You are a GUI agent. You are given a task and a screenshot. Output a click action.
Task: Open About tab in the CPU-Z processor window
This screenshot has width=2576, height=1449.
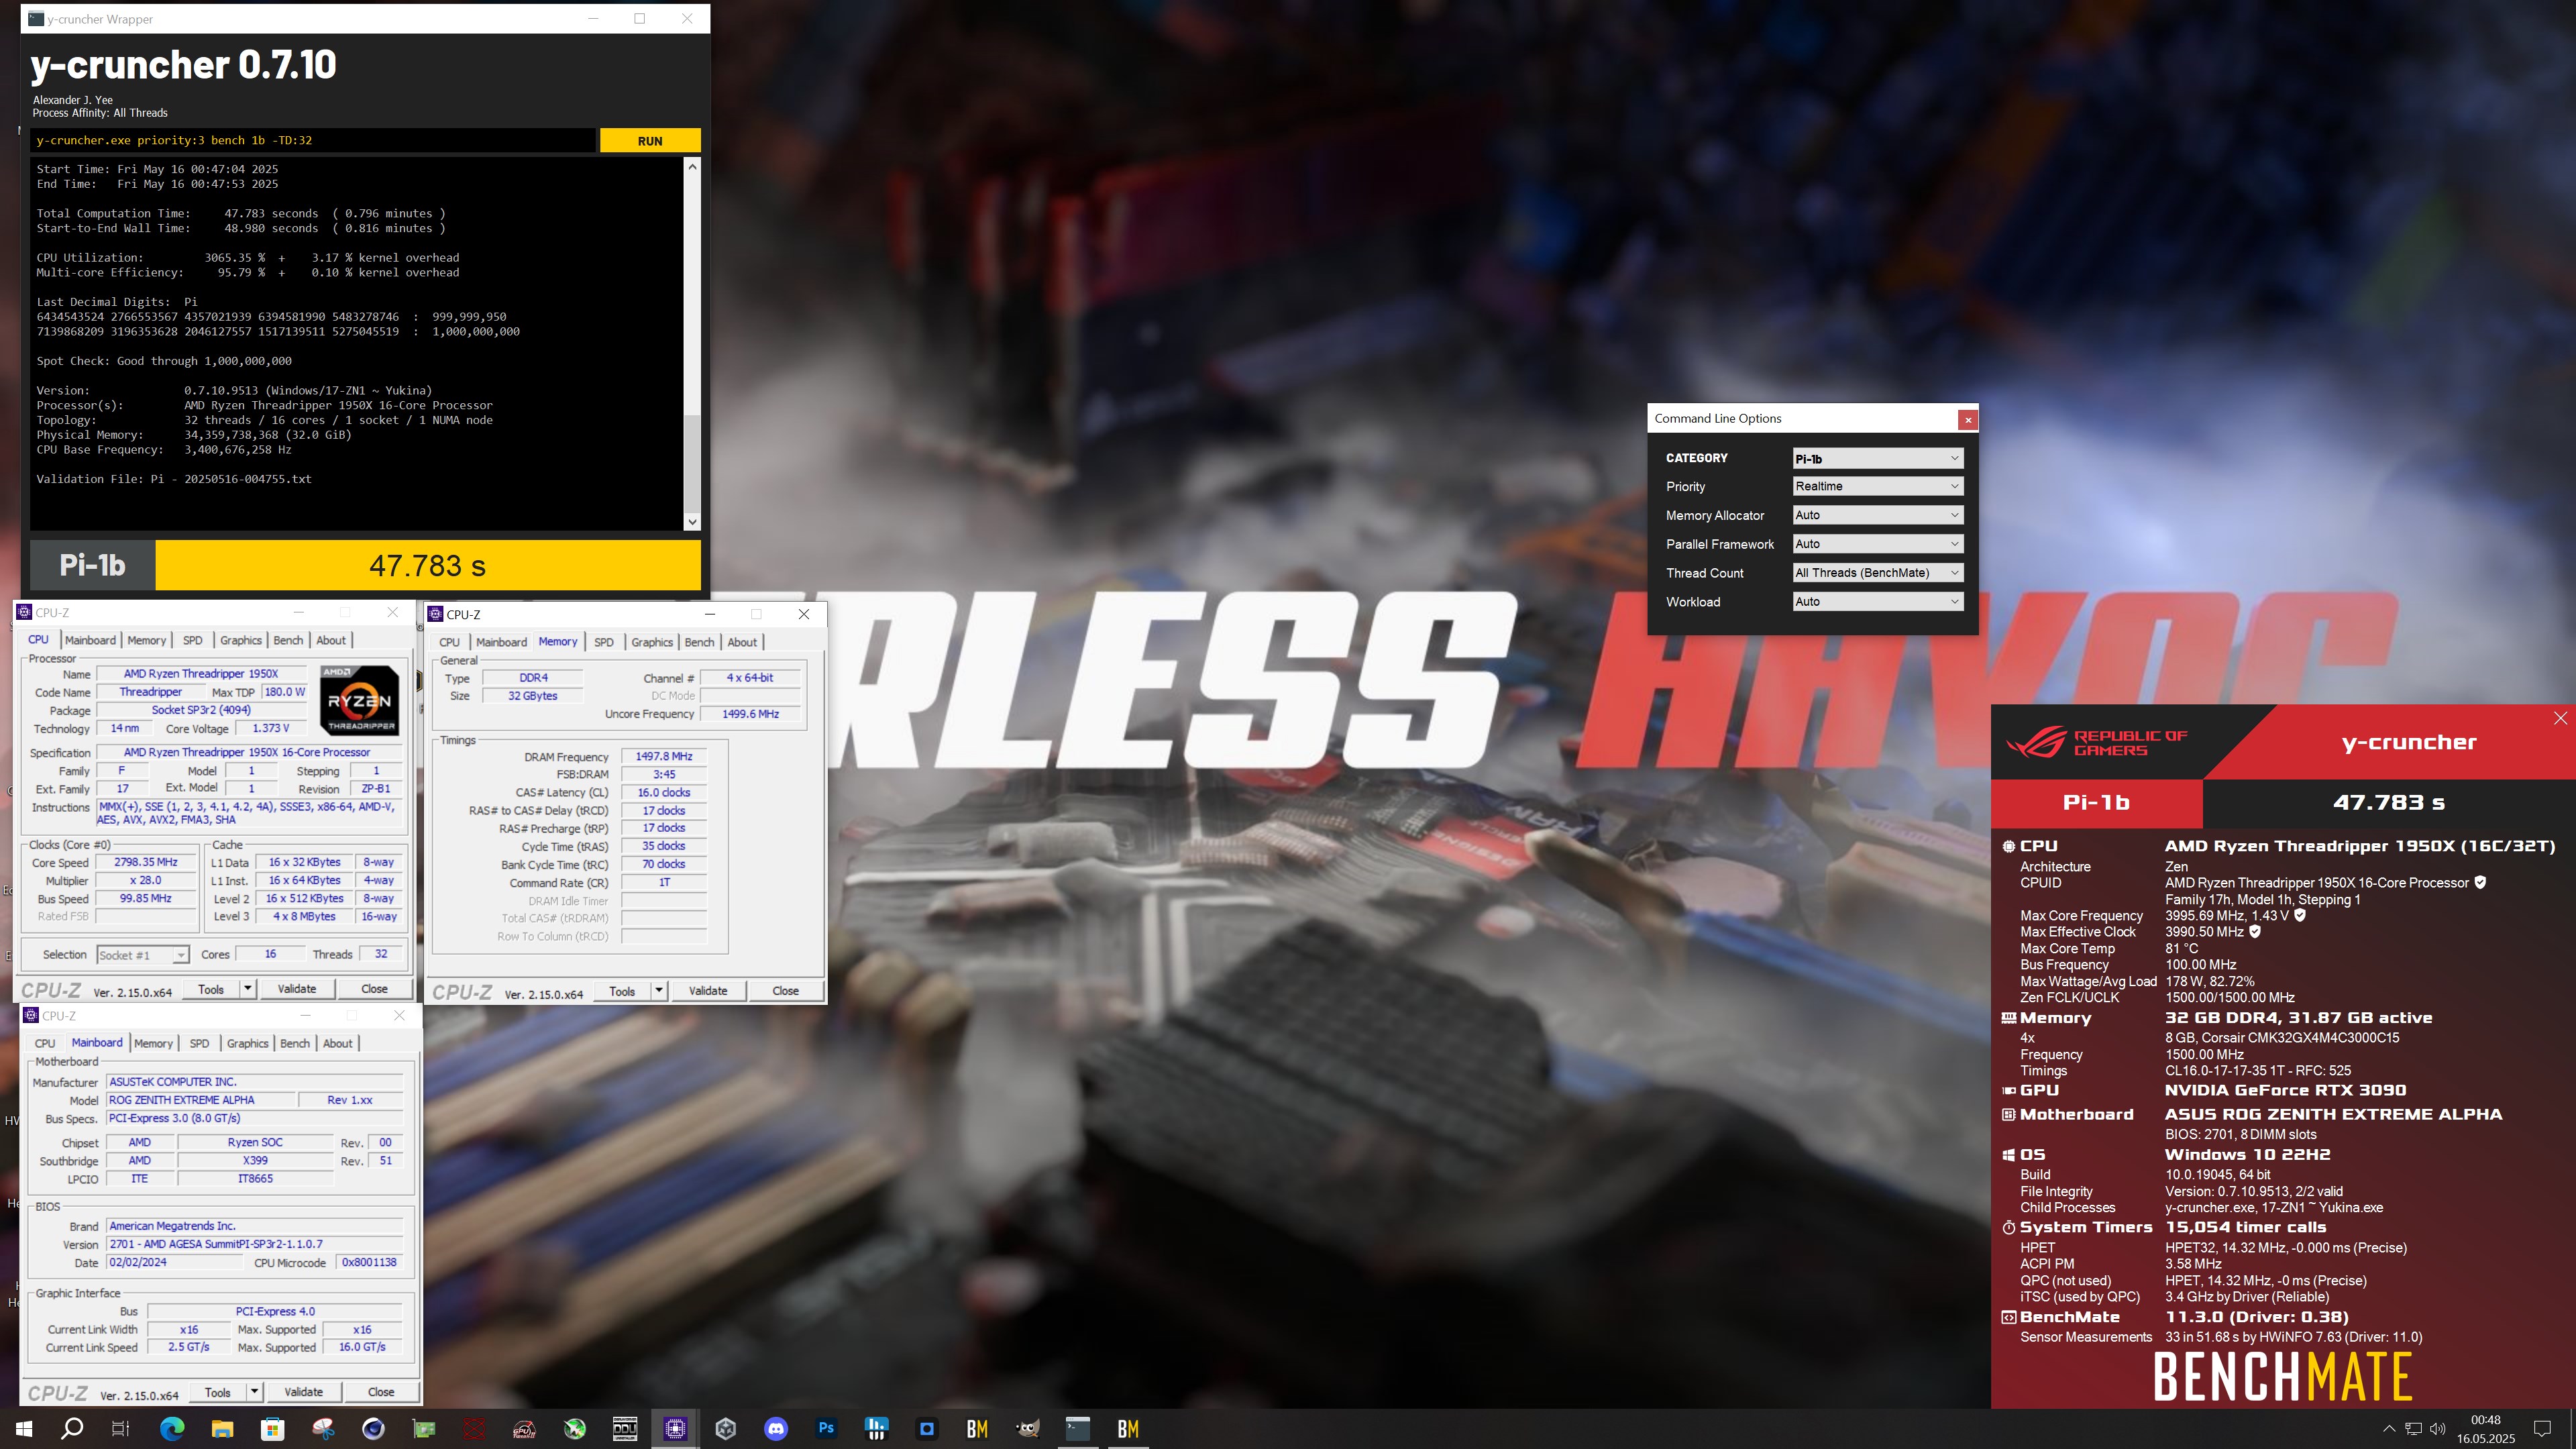[x=331, y=641]
